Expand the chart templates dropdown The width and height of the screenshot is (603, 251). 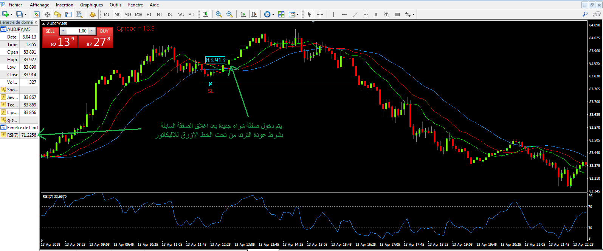(x=298, y=15)
